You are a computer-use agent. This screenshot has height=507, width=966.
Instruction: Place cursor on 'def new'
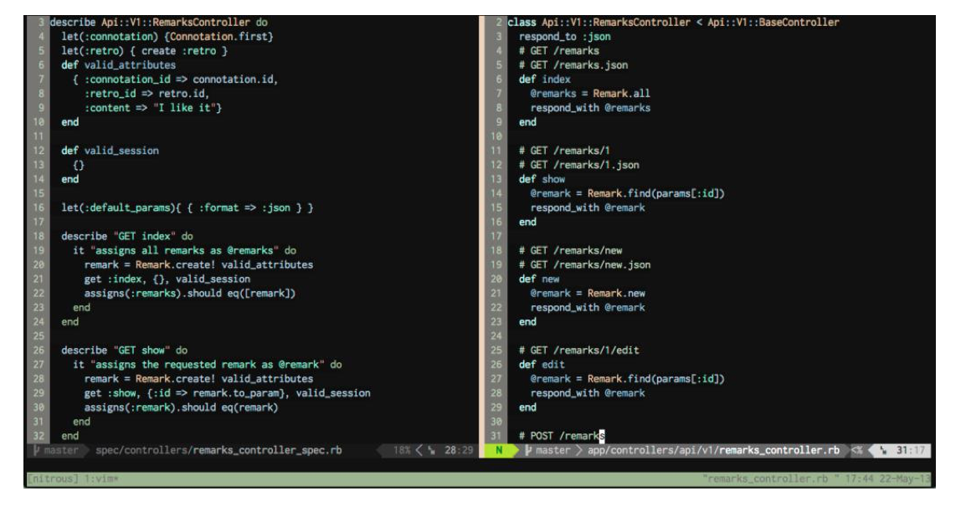539,279
